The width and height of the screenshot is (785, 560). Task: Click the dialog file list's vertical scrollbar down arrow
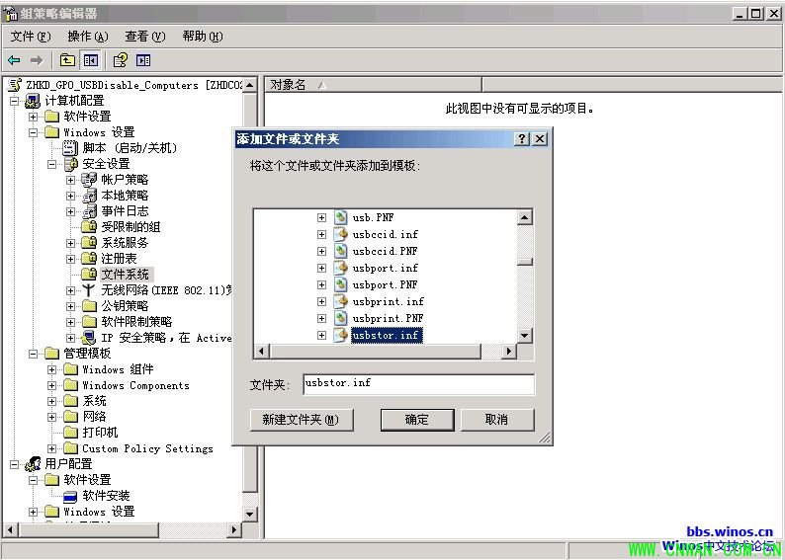(525, 336)
